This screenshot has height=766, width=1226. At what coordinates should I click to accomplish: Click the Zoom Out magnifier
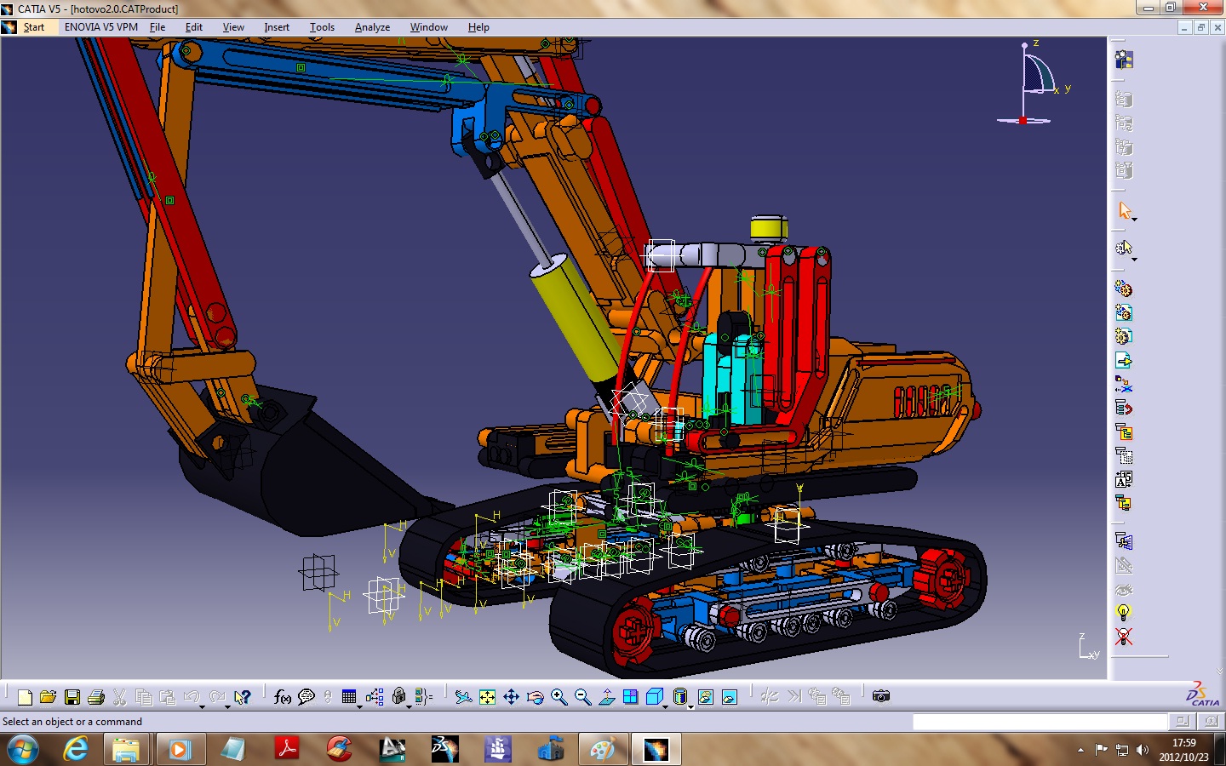pos(582,697)
